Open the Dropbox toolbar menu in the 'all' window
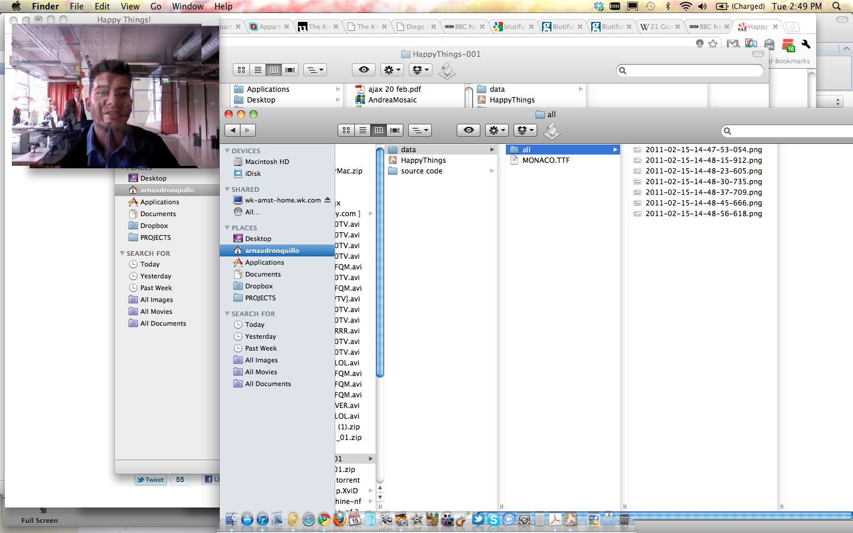Image resolution: width=853 pixels, height=533 pixels. 525,130
